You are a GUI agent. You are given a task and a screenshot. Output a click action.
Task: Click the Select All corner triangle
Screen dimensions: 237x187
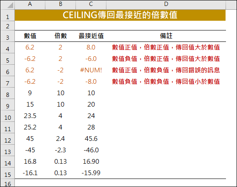[x=10, y=5]
